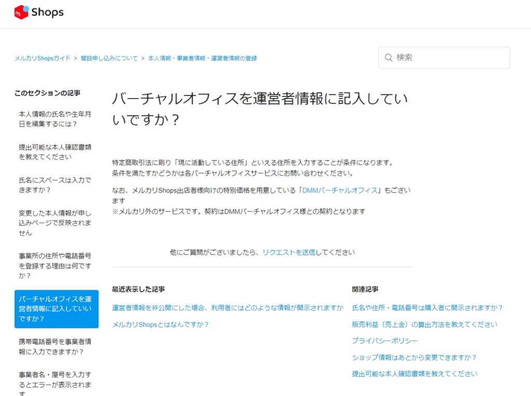Open related link プライバシーポリシー
This screenshot has width=531, height=396.
pyautogui.click(x=385, y=341)
